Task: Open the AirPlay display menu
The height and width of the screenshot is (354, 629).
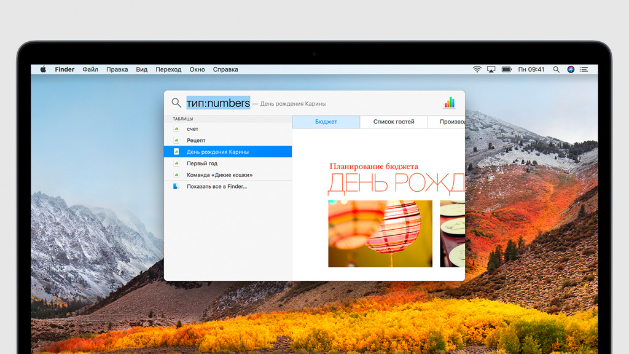Action: pos(491,69)
